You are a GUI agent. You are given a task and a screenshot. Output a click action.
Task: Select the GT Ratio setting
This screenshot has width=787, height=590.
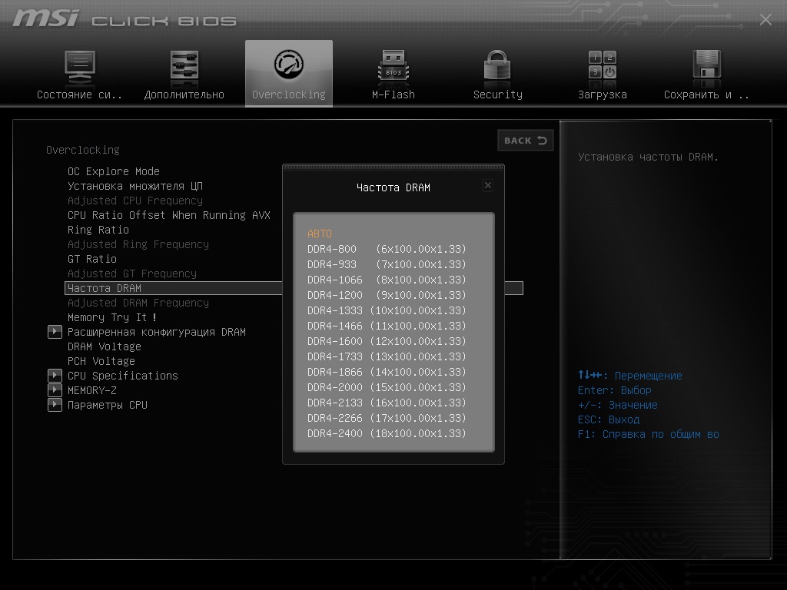(92, 259)
